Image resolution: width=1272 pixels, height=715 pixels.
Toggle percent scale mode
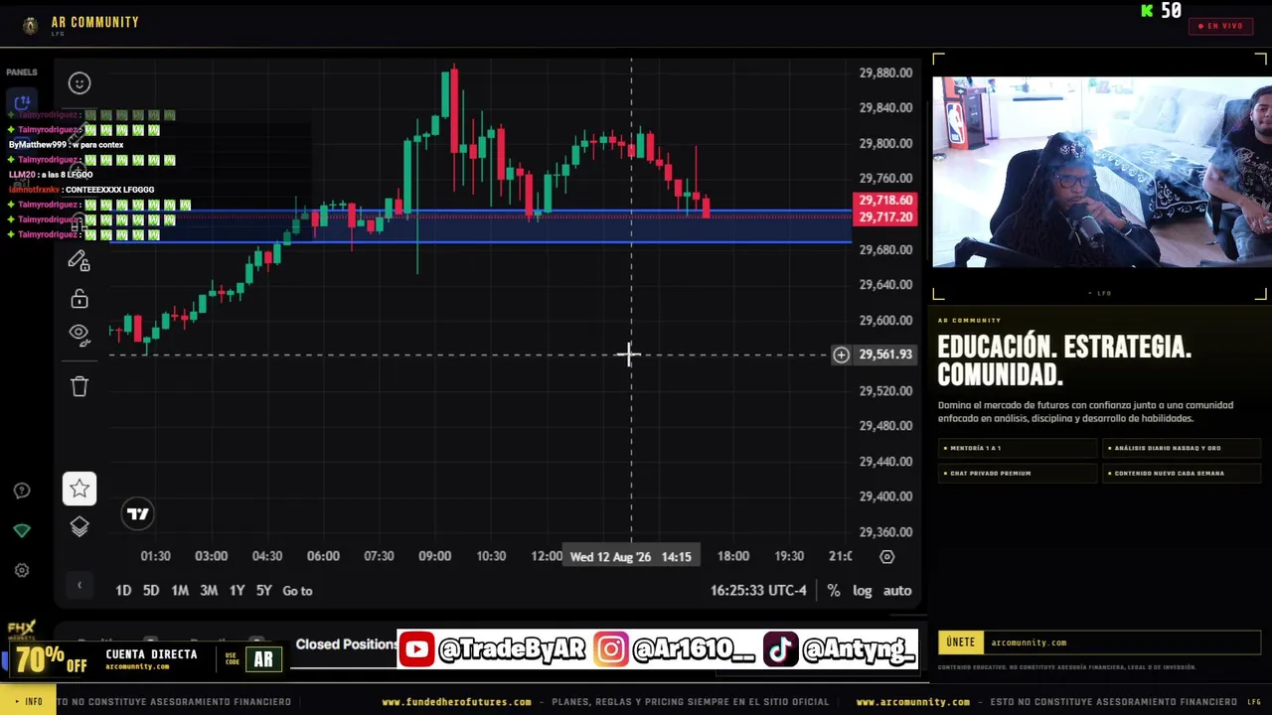pos(834,590)
